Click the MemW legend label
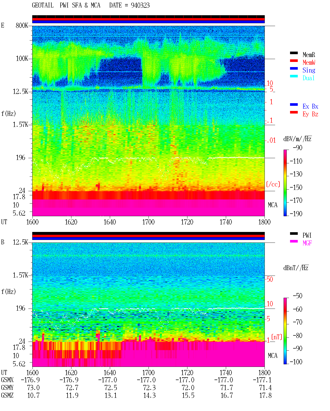Image resolution: width=330 pixels, height=411 pixels. click(309, 62)
